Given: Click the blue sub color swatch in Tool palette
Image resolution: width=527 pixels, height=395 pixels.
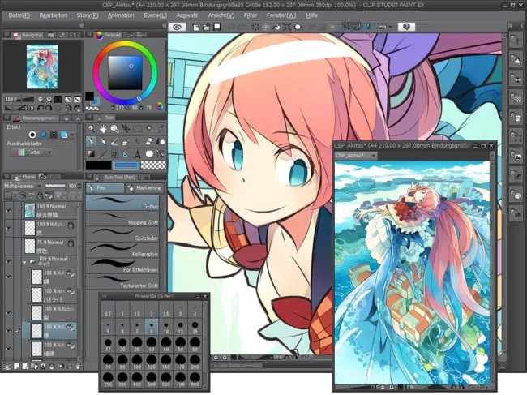Looking at the screenshot, I should [x=126, y=165].
